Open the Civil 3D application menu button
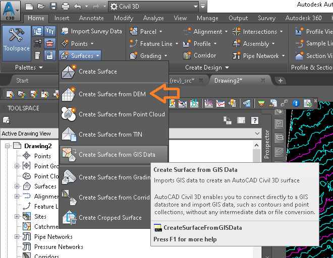Viewport: 333px width, 258px height. 10,11
